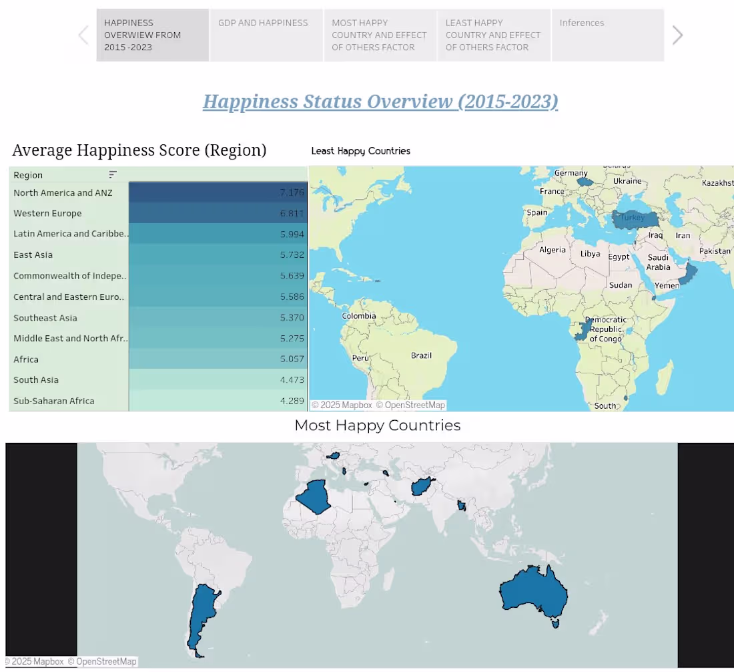Viewport: 734px width, 672px height.
Task: Click the right story navigation arrow
Action: tap(677, 35)
